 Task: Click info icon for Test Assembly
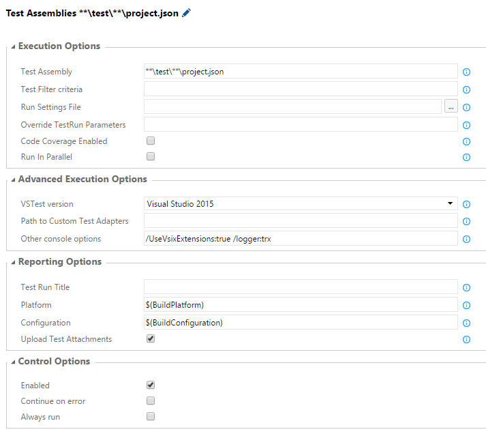pyautogui.click(x=467, y=72)
